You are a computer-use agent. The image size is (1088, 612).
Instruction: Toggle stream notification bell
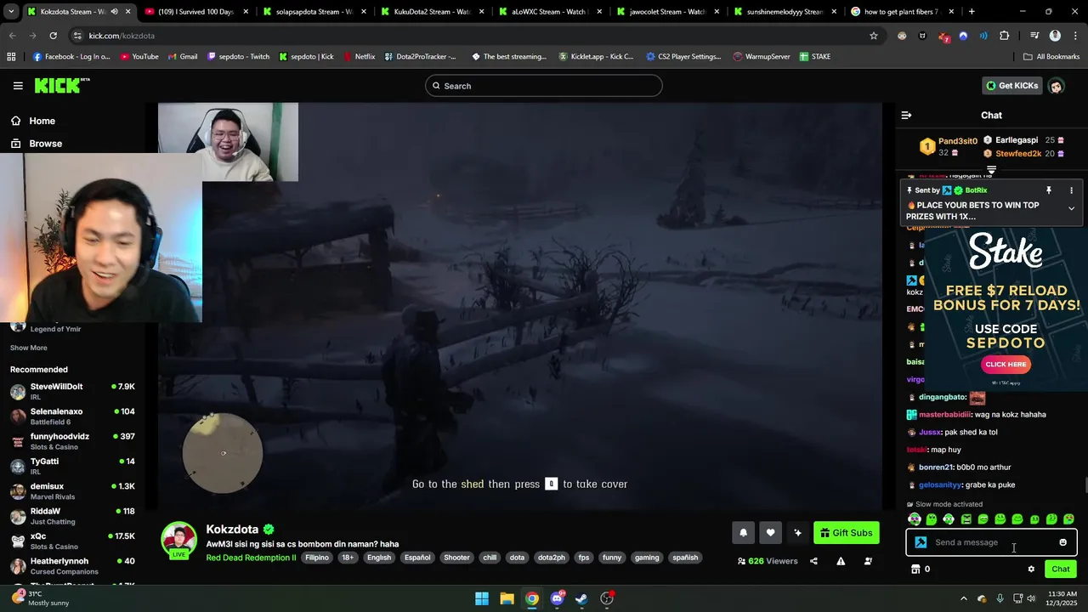click(743, 533)
